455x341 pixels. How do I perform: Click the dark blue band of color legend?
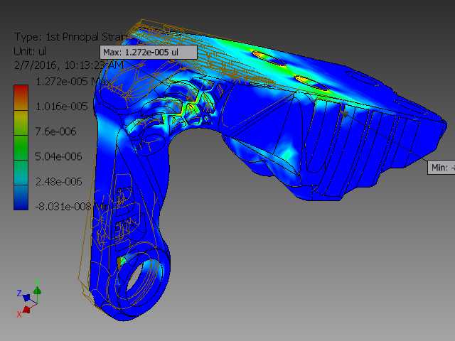(x=21, y=197)
